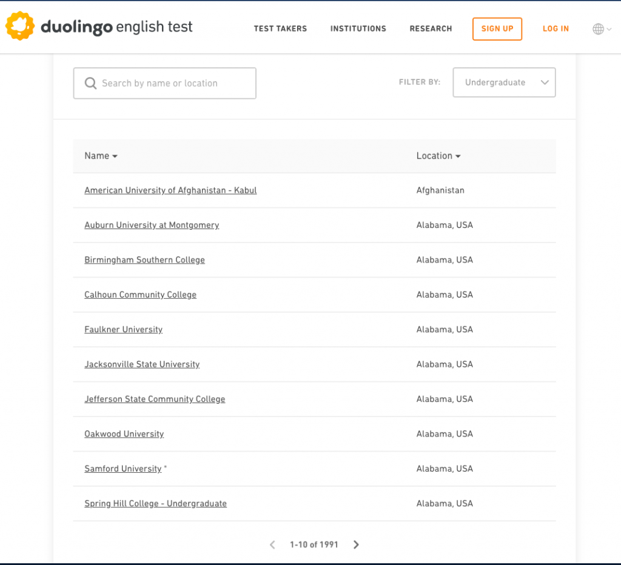Viewport: 621px width, 565px height.
Task: Click Alabama, USA in Calhoun row
Action: (445, 295)
